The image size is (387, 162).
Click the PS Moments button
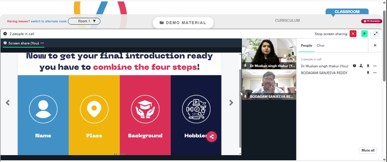point(372,21)
